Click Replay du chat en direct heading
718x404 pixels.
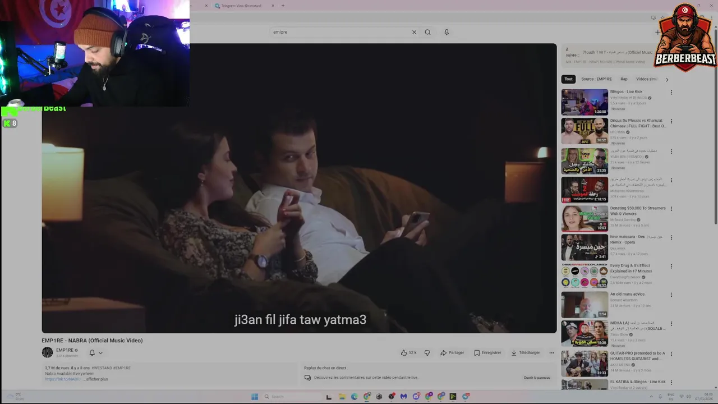(x=325, y=368)
